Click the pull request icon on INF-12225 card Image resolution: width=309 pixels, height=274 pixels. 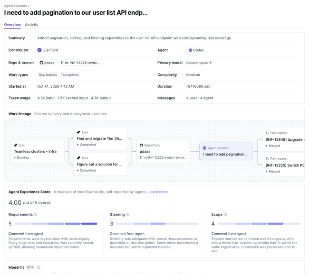pyautogui.click(x=267, y=158)
